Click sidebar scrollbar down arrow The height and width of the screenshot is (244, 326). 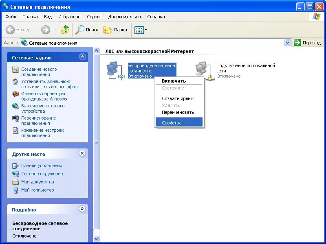[96, 239]
